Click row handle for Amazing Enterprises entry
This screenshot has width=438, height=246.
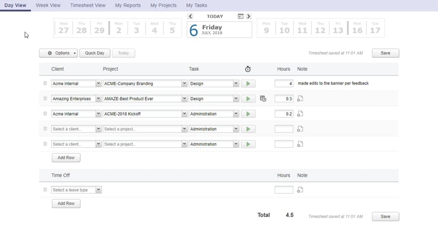45,99
